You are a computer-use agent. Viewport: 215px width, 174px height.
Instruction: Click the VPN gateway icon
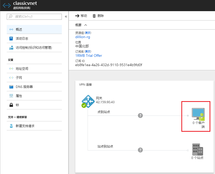pos(88,101)
